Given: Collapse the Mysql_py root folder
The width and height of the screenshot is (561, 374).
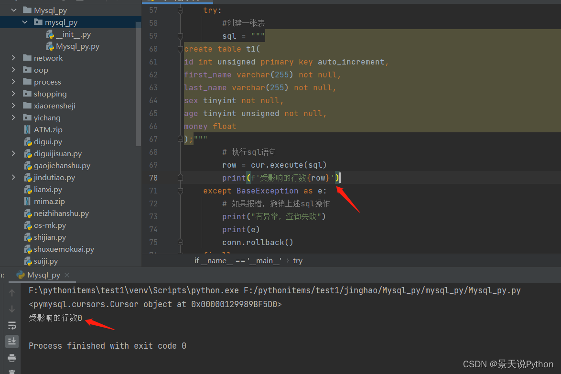Looking at the screenshot, I should 13,10.
